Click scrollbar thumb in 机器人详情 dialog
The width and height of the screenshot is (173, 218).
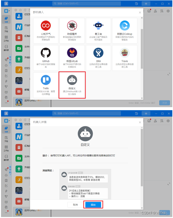click(142, 158)
